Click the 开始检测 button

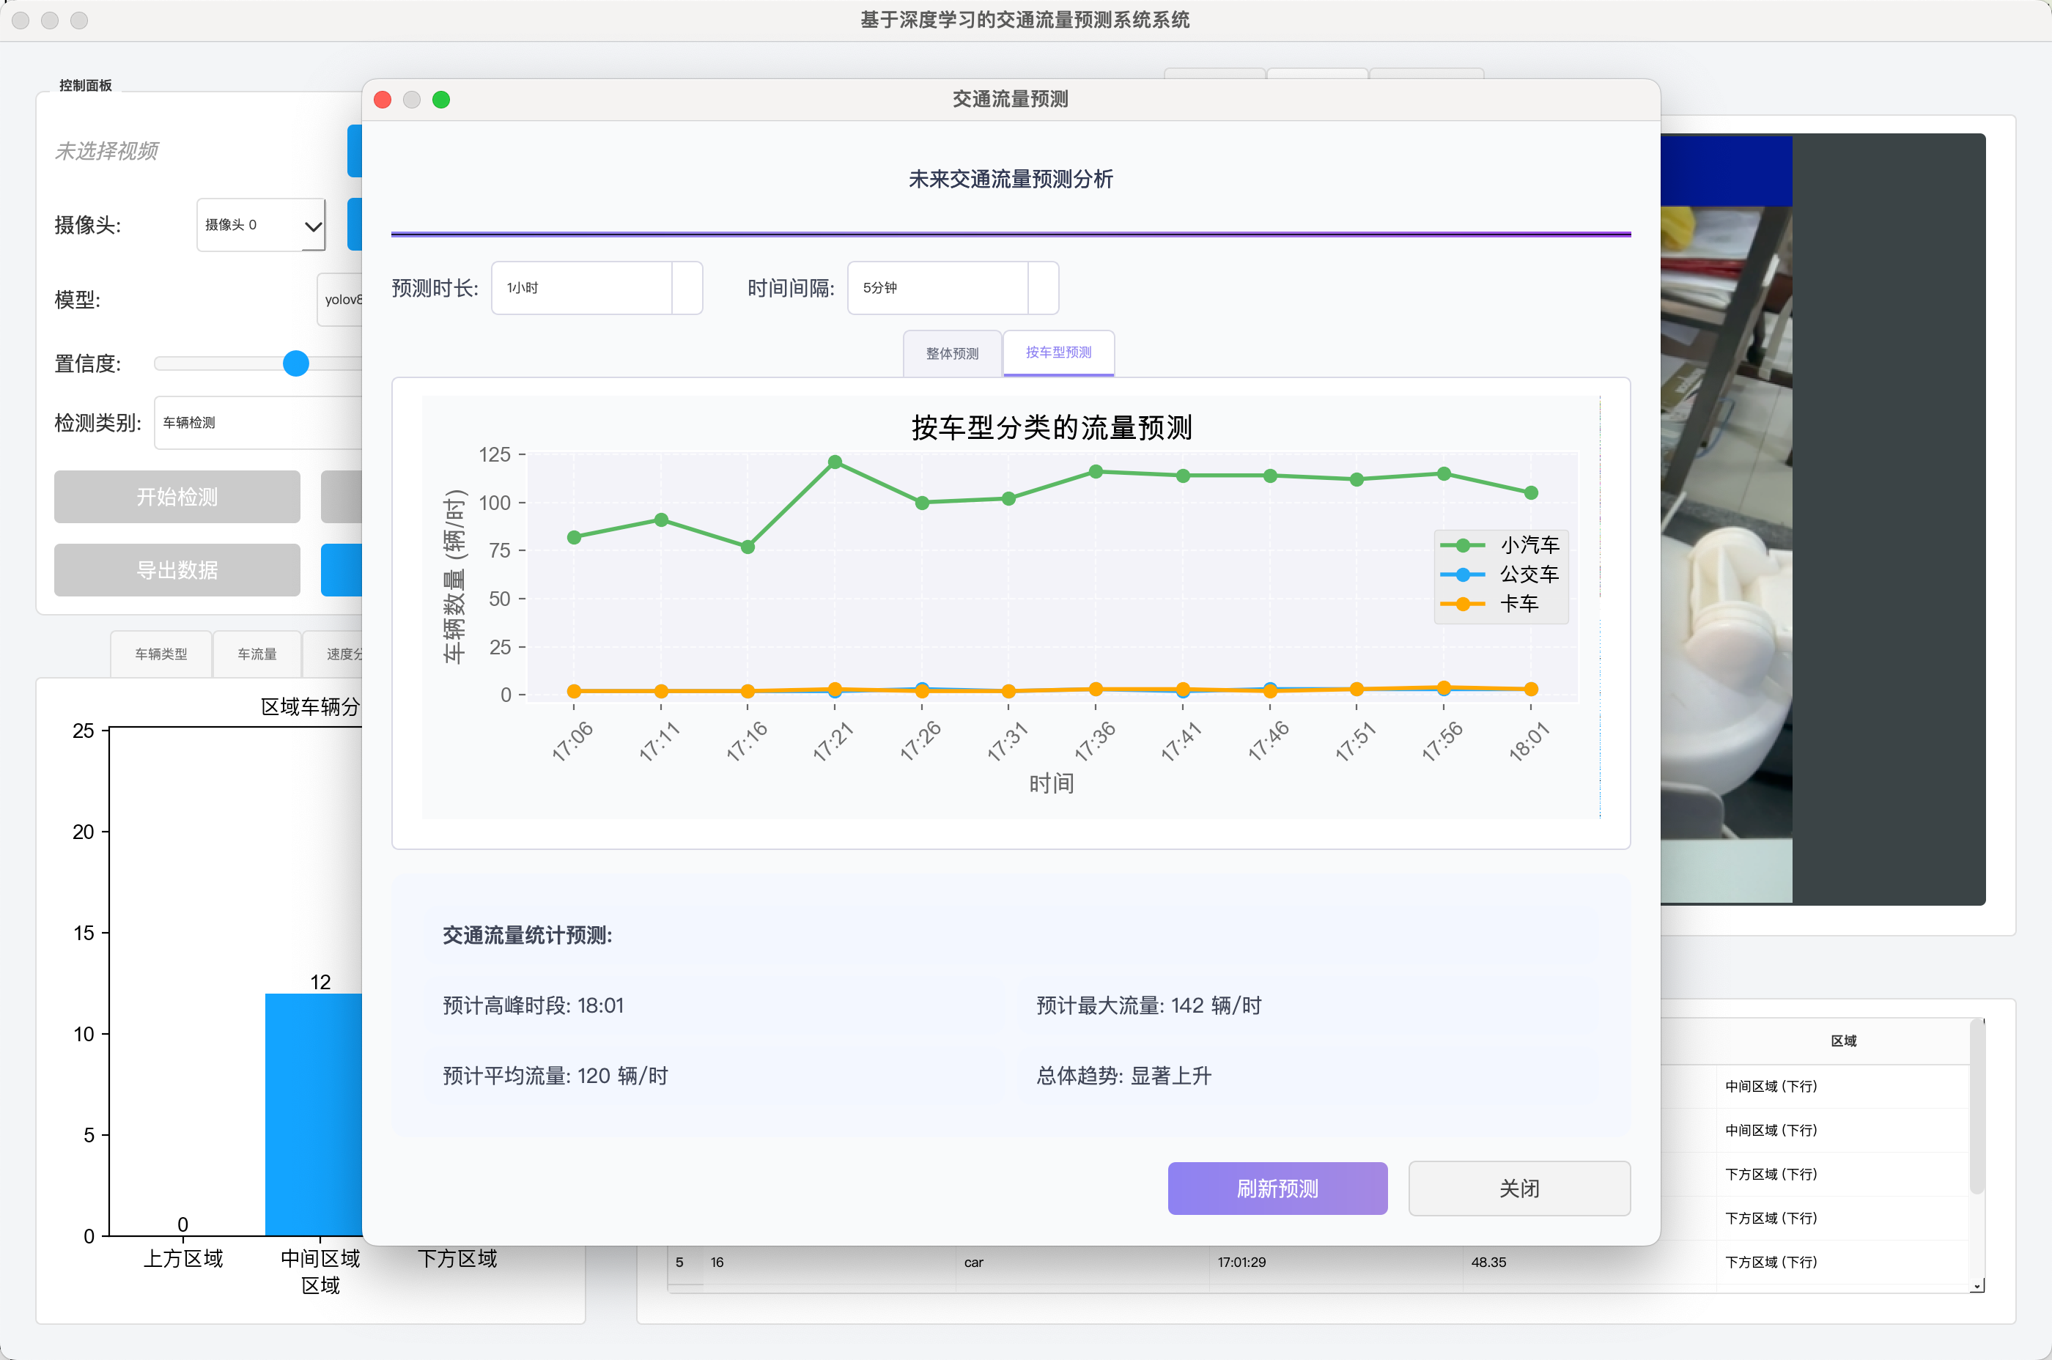click(177, 497)
